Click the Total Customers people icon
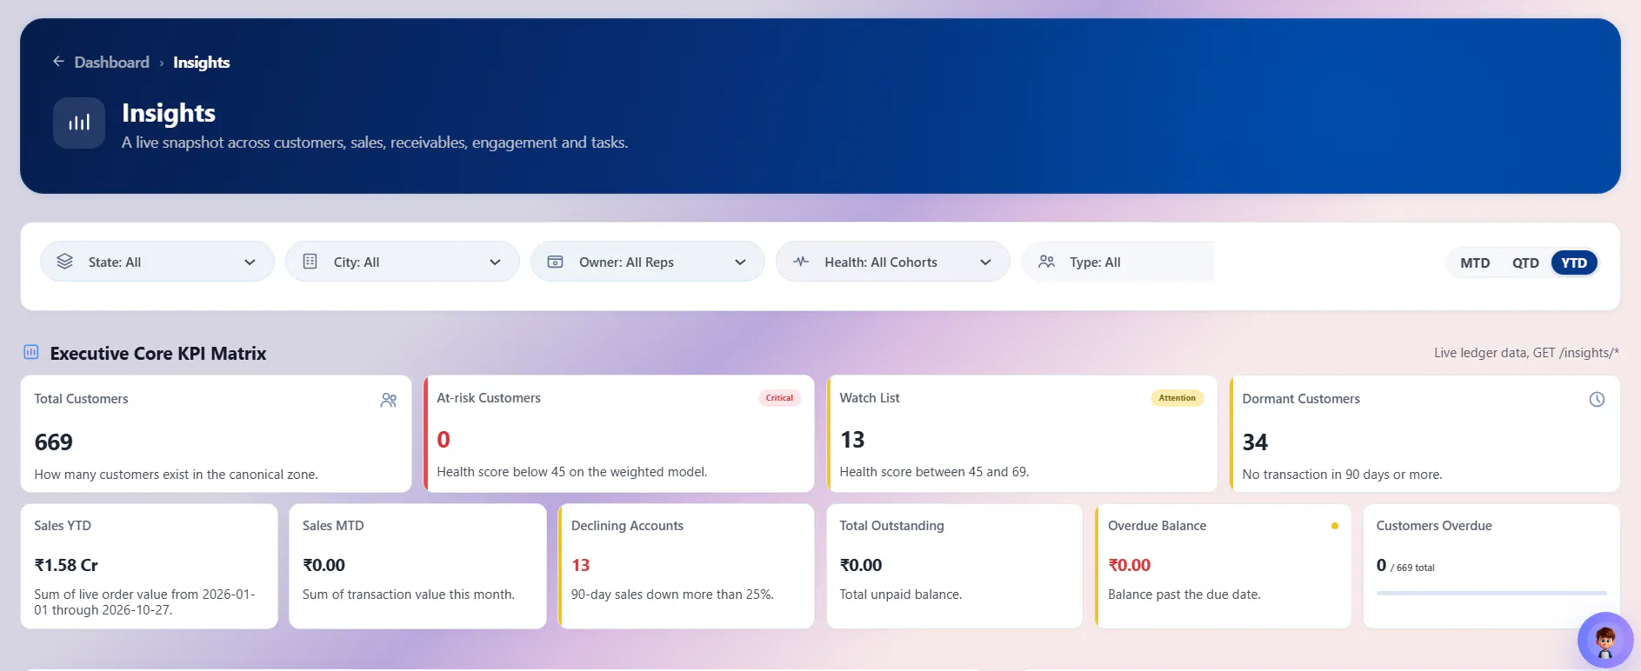This screenshot has height=671, width=1641. 389,400
